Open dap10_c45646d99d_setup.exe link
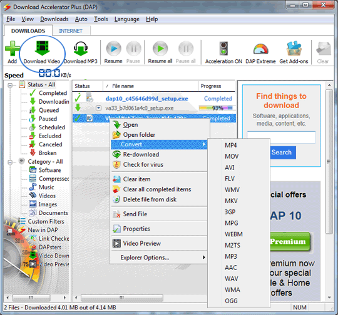Image resolution: width=338 pixels, height=315 pixels. (x=147, y=99)
